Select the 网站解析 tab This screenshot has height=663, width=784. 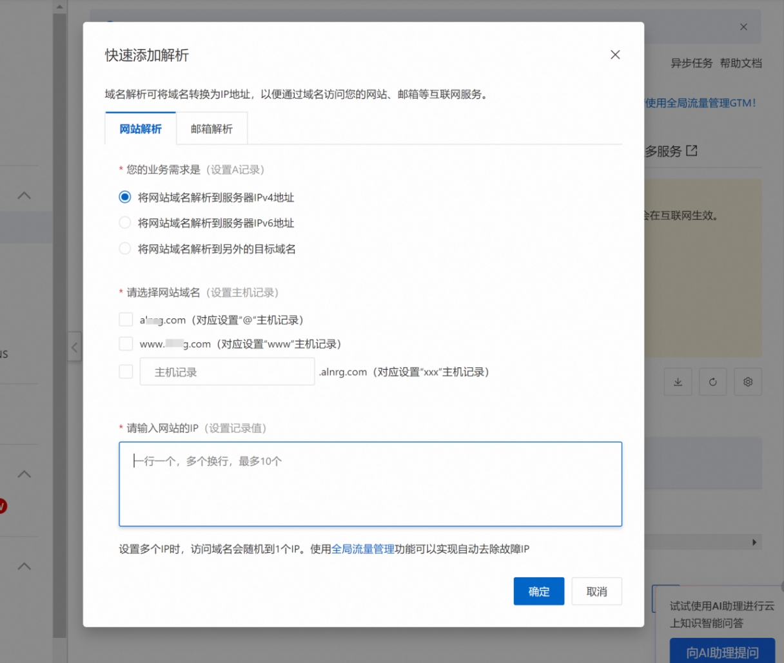point(141,129)
